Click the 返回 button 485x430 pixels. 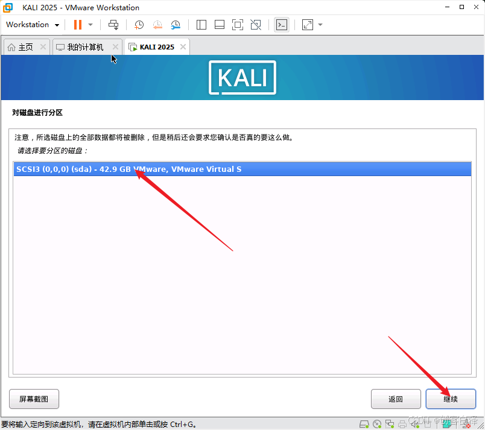(396, 399)
